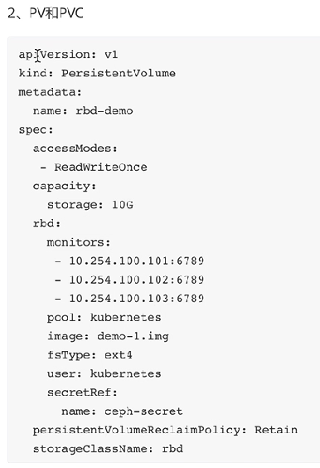Viewport: 320px width, 468px height.
Task: Click the persistentVolumeReclaimPolicy Retain value
Action: pos(276,430)
